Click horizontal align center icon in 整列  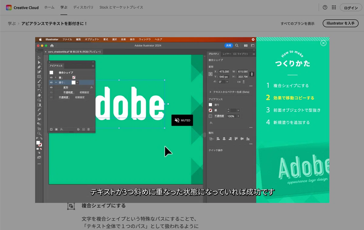(224, 139)
